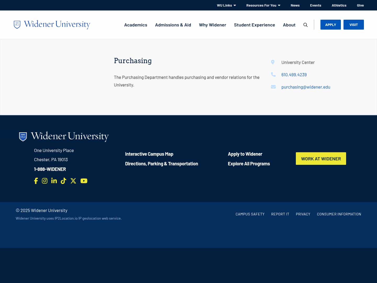
Task: Click the yellow Work at Widener button
Action: (321, 159)
